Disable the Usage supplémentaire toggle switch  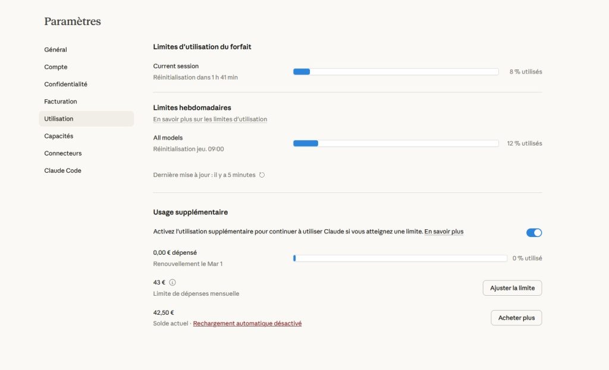click(x=533, y=232)
